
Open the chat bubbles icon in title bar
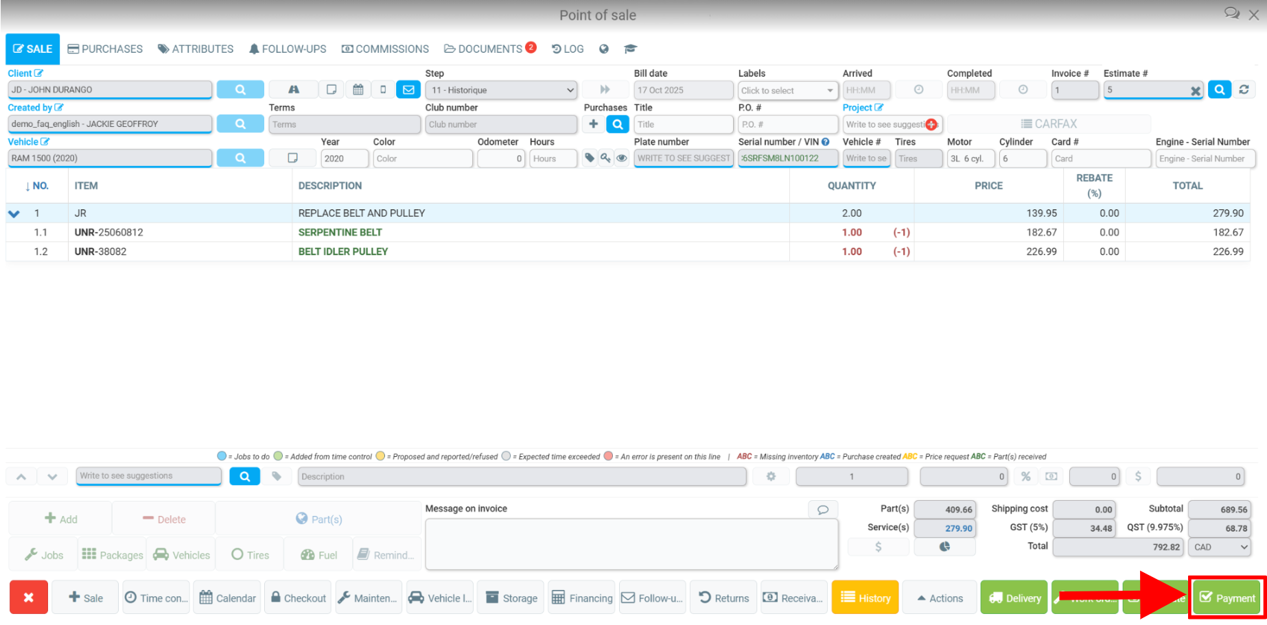[1232, 14]
